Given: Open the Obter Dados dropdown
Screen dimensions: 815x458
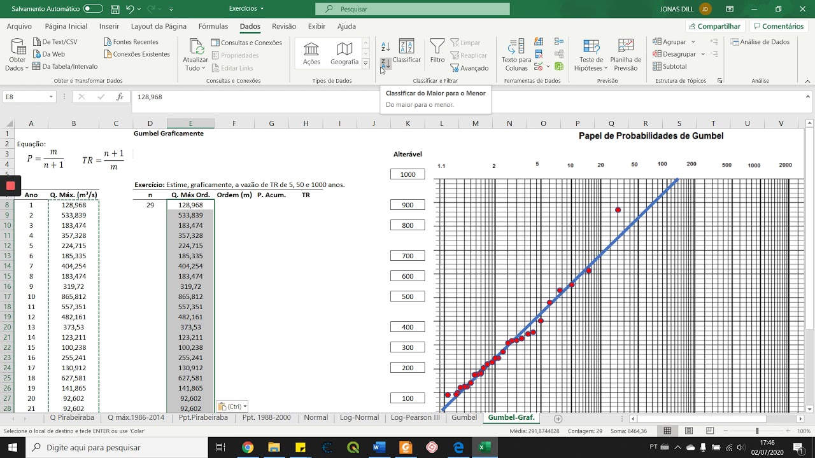Looking at the screenshot, I should (17, 55).
